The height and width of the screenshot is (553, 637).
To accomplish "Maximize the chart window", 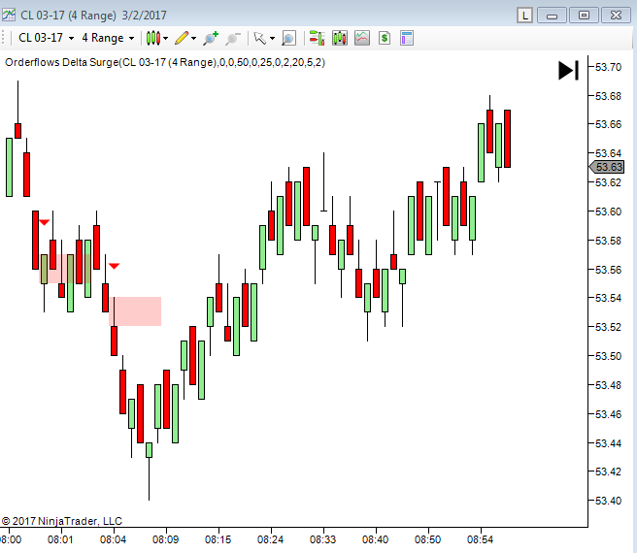I will point(584,16).
